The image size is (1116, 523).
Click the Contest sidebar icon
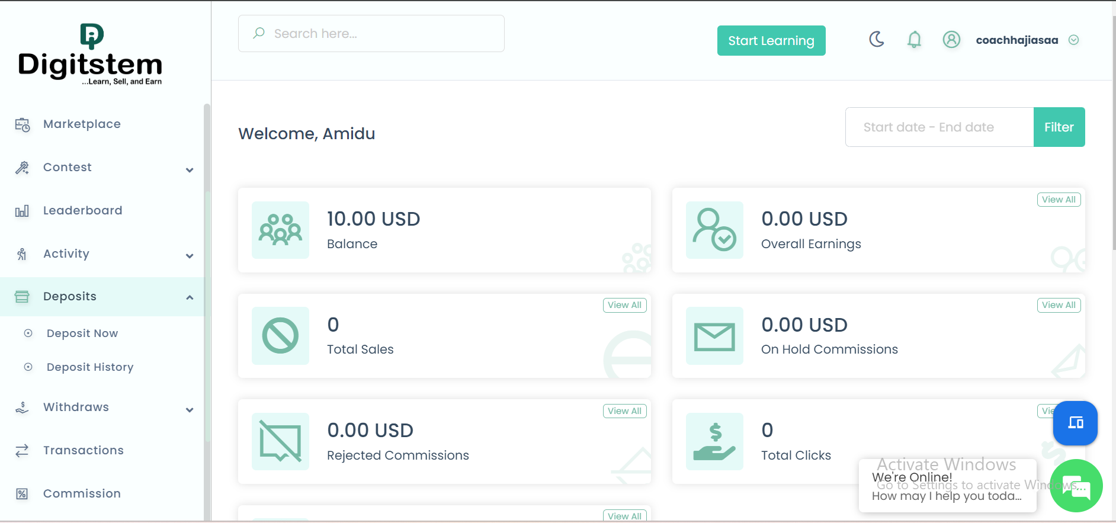pyautogui.click(x=22, y=168)
